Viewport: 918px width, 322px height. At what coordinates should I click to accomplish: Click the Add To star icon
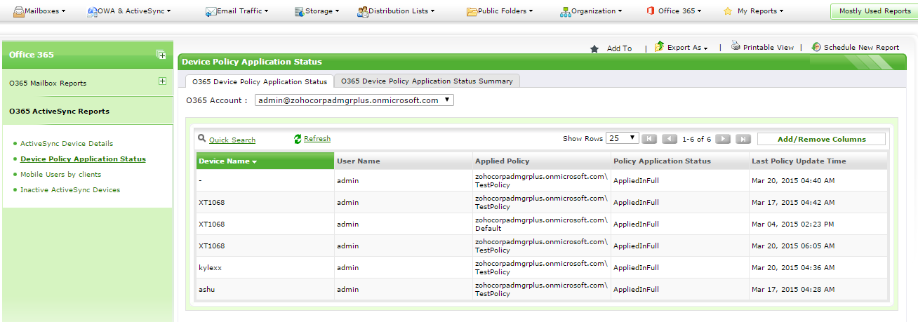(x=594, y=48)
